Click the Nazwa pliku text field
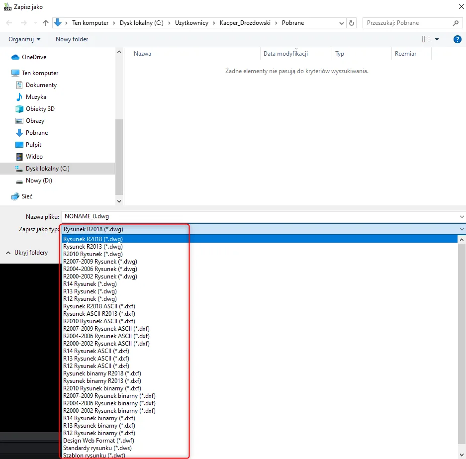The image size is (466, 459). pos(260,217)
